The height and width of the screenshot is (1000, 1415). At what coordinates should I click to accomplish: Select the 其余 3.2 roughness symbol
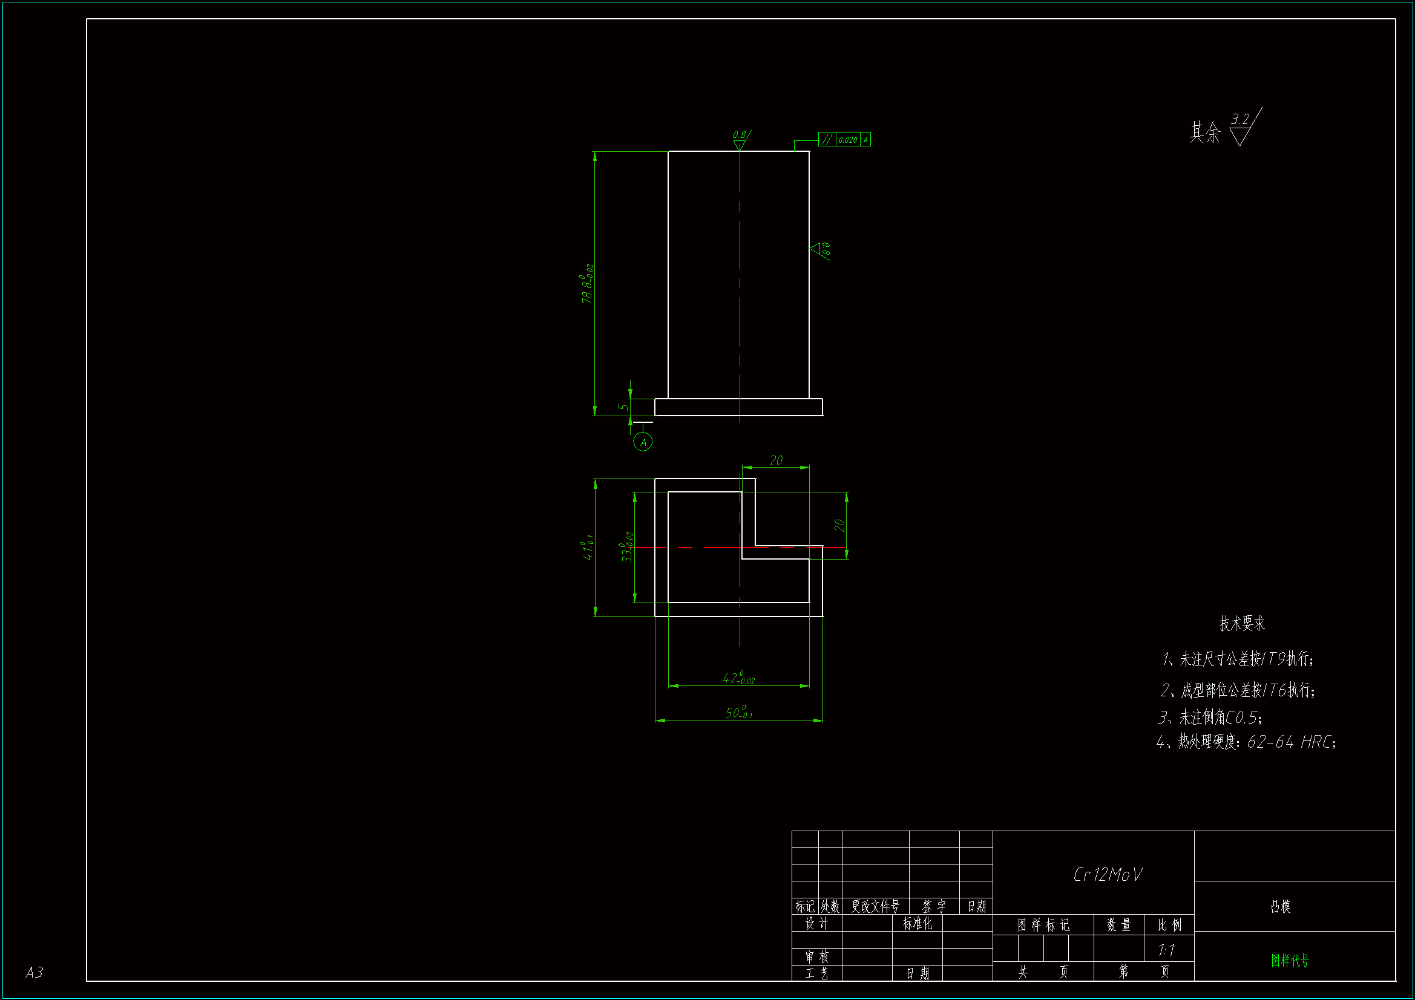tap(1240, 128)
